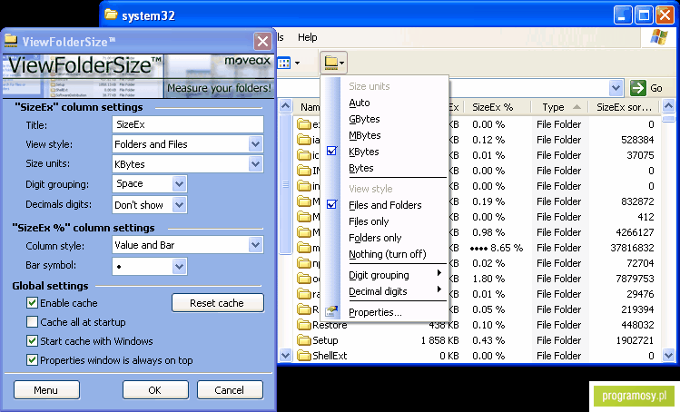The height and width of the screenshot is (412, 680).
Task: Click the Menu button
Action: click(46, 390)
